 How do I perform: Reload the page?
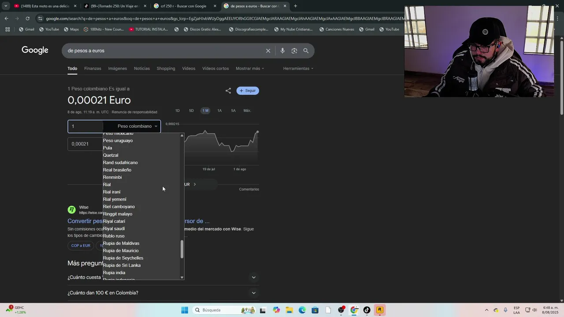[27, 18]
